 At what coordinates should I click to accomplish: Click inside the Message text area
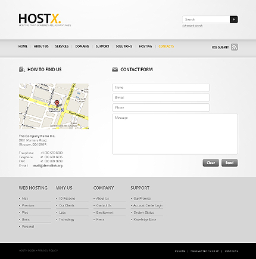175,134
